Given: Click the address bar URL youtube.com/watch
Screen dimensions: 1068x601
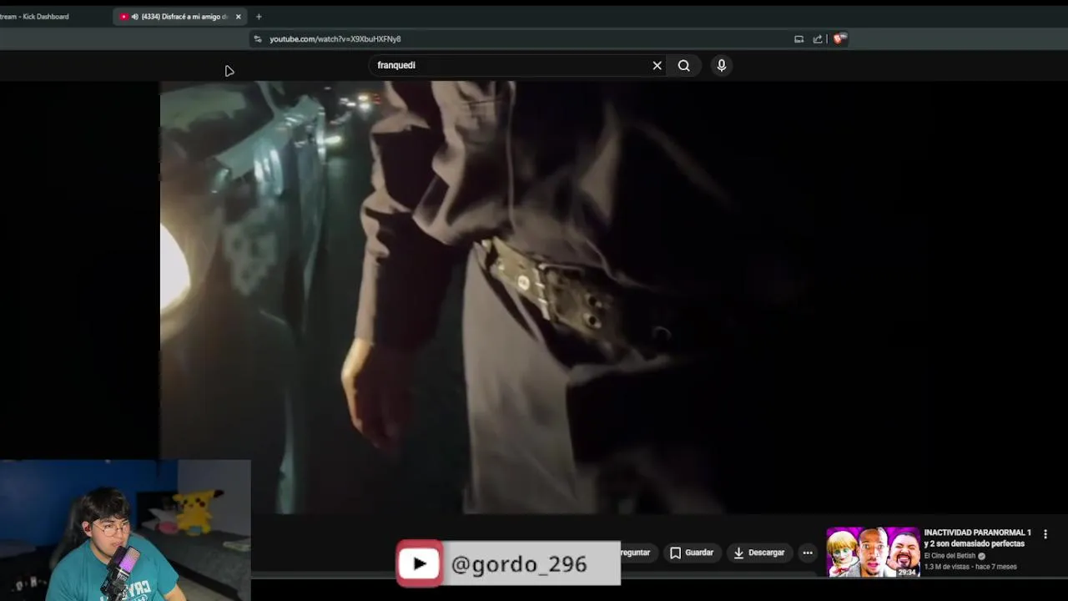Looking at the screenshot, I should click(335, 39).
